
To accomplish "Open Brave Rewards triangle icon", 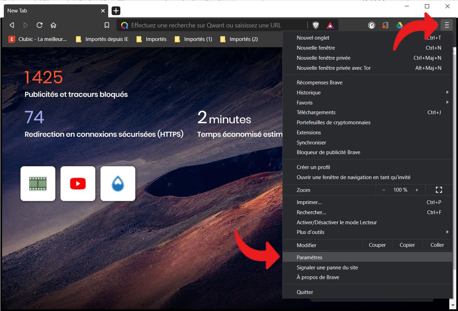I will point(330,25).
